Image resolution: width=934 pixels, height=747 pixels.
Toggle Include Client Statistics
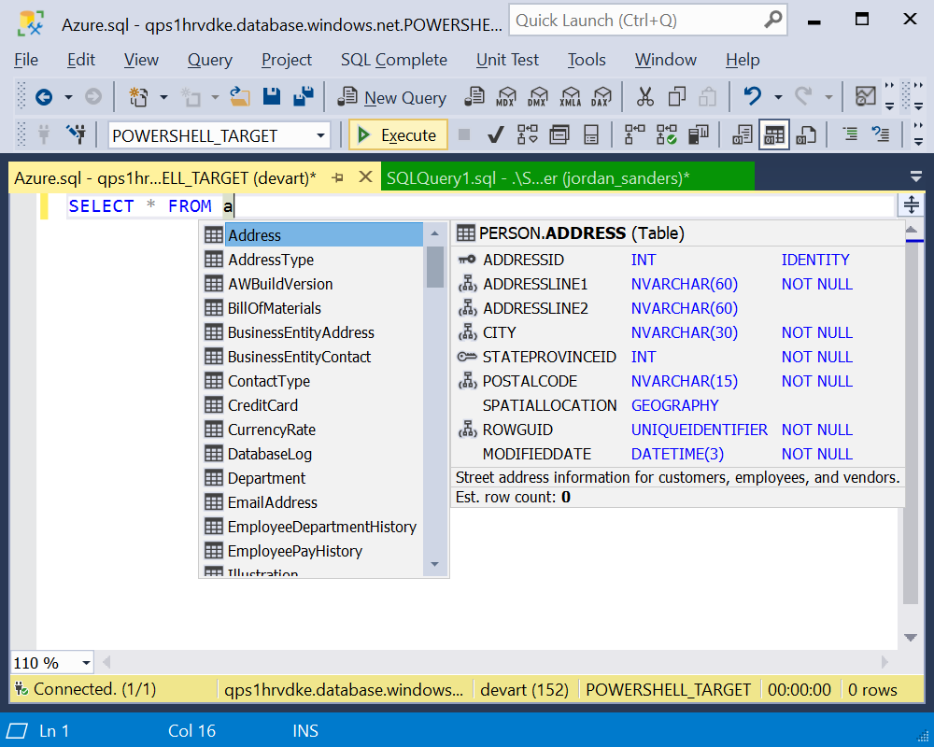pos(698,135)
